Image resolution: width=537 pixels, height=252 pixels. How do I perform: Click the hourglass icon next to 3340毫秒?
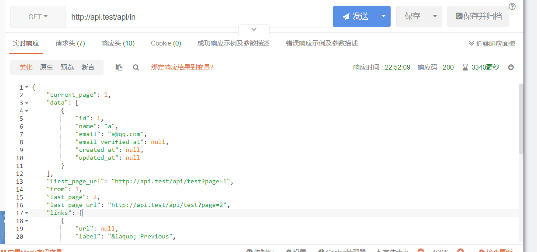(465, 67)
